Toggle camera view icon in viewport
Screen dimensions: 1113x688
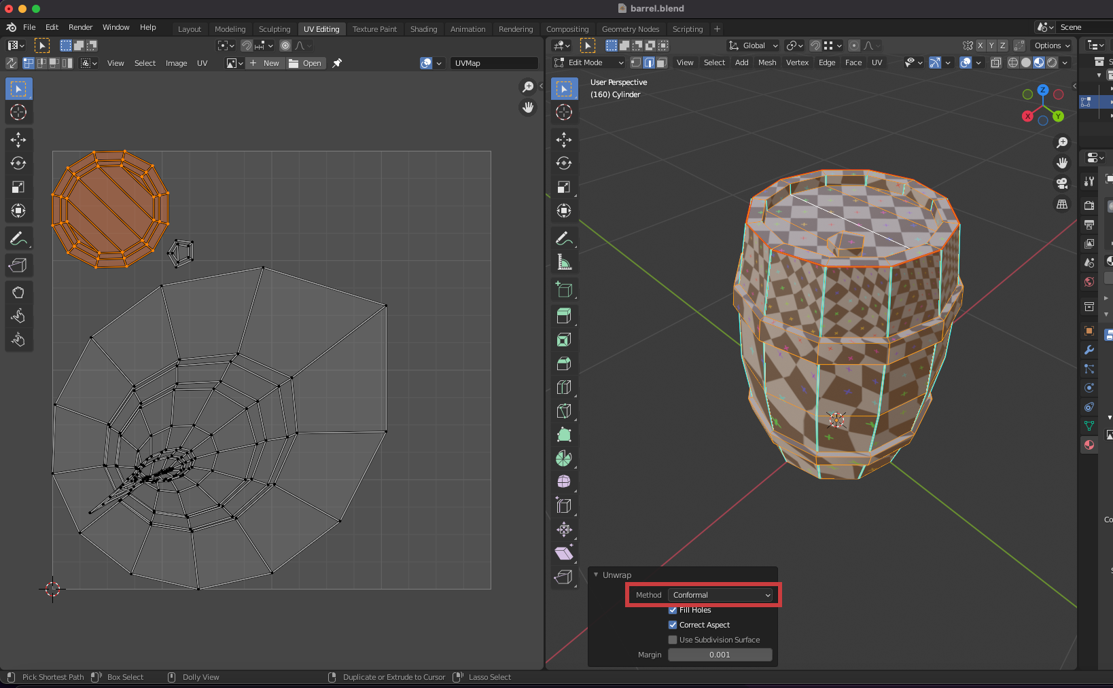pos(1061,183)
